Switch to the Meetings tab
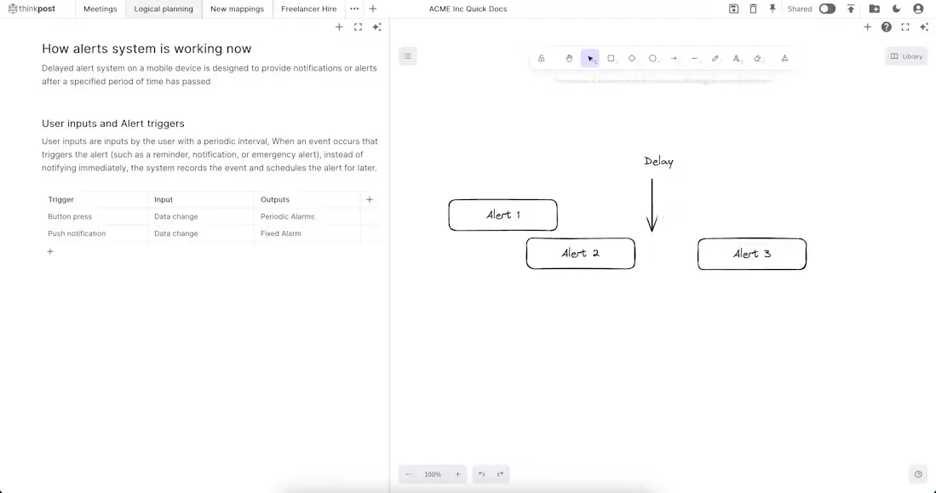 click(x=100, y=9)
